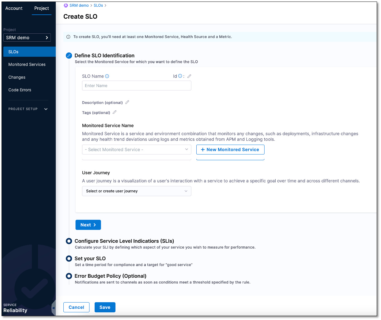Select the Error Budget Policy step circle
Image resolution: width=381 pixels, height=320 pixels.
(x=69, y=276)
